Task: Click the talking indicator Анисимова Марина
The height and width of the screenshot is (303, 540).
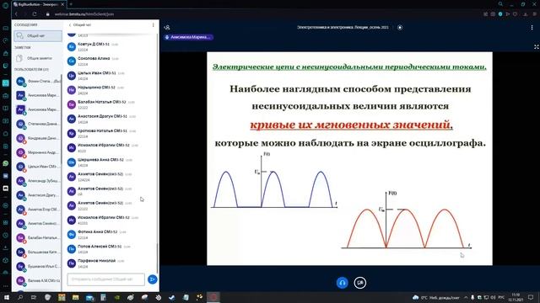Action: coord(188,37)
